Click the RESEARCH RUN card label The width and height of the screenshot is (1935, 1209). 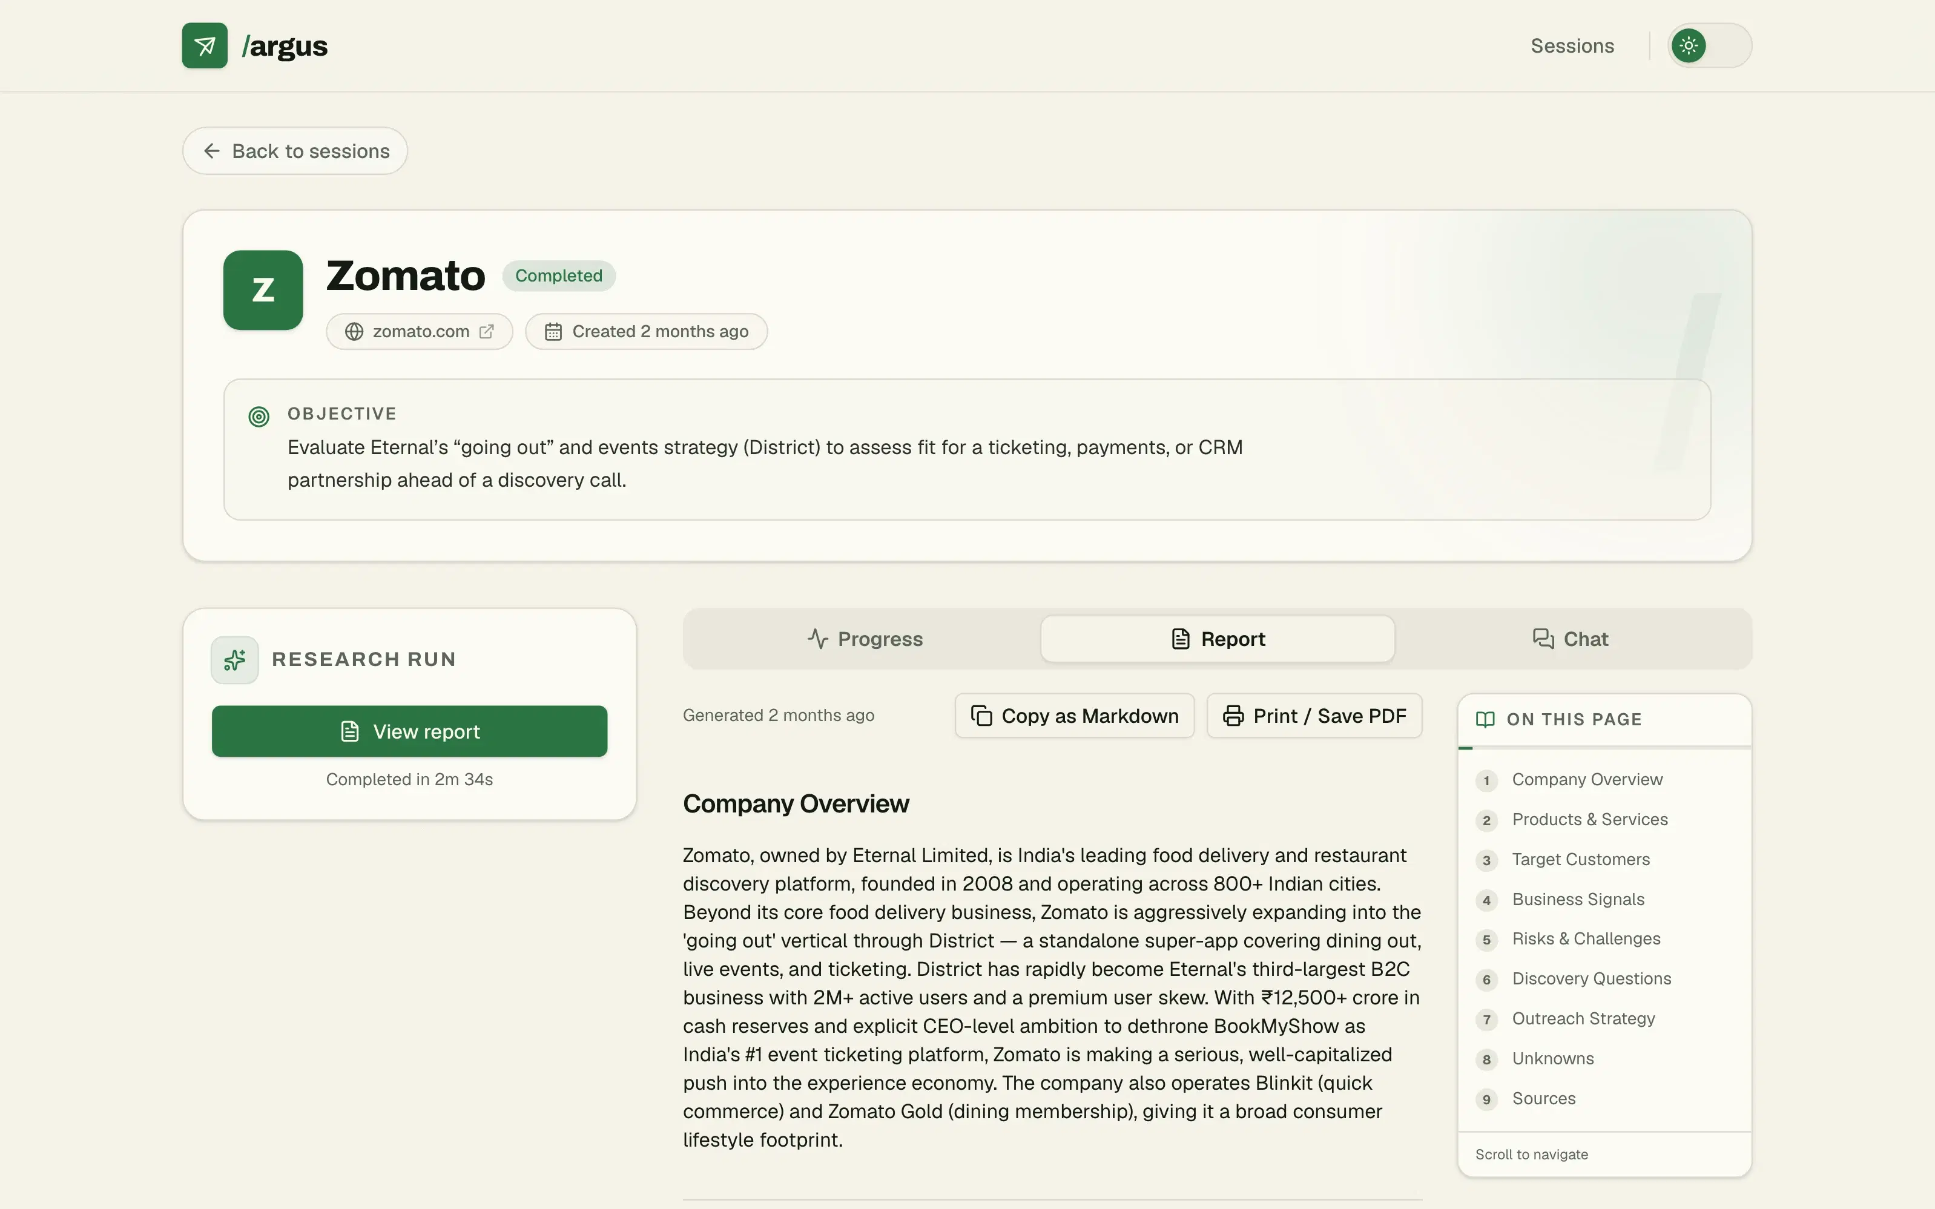364,660
